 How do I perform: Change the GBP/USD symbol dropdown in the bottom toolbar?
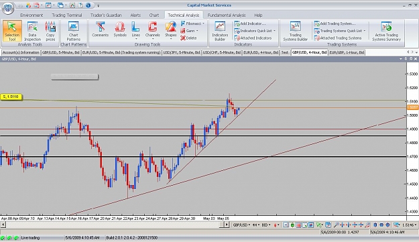[241, 225]
